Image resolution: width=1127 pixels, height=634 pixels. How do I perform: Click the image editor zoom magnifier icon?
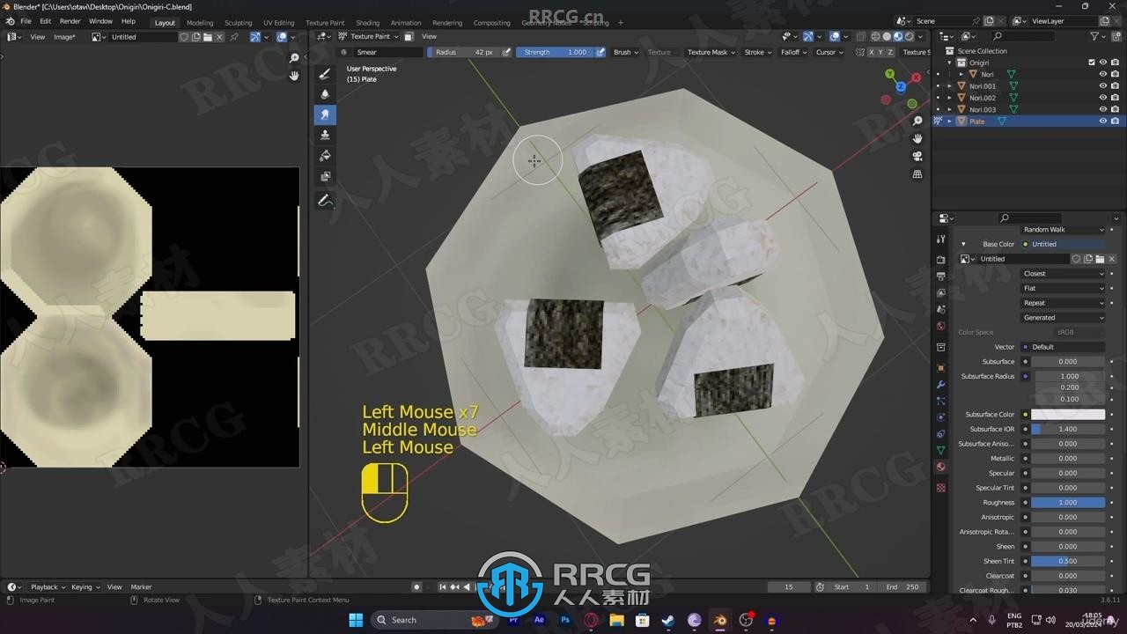(x=294, y=58)
